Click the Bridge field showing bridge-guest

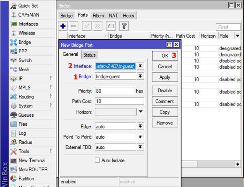(115, 77)
